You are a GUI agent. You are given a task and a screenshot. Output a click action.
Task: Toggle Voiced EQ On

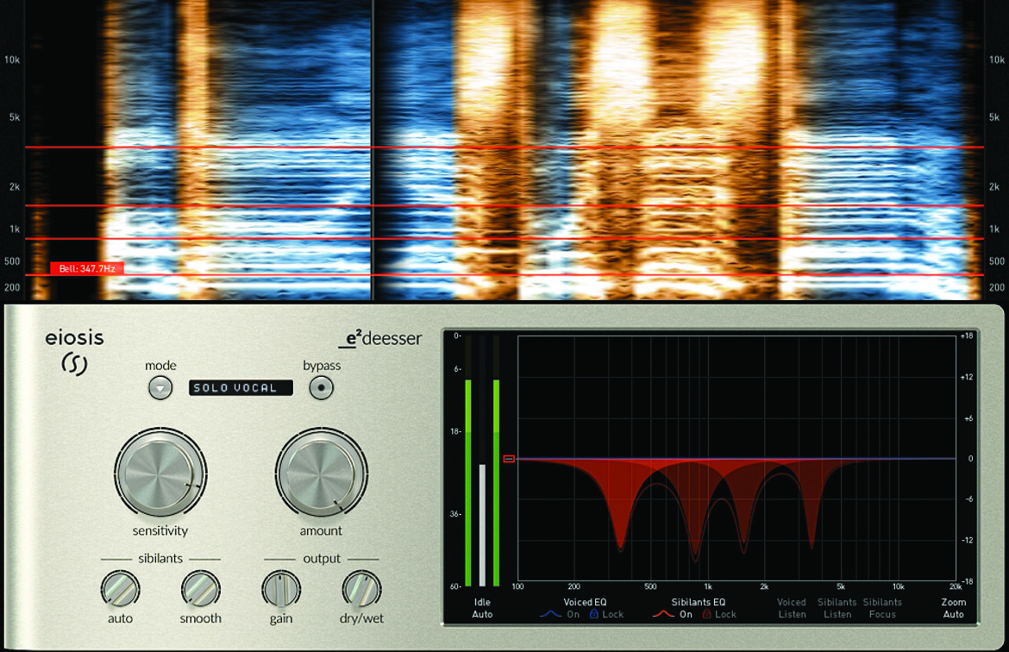click(573, 614)
